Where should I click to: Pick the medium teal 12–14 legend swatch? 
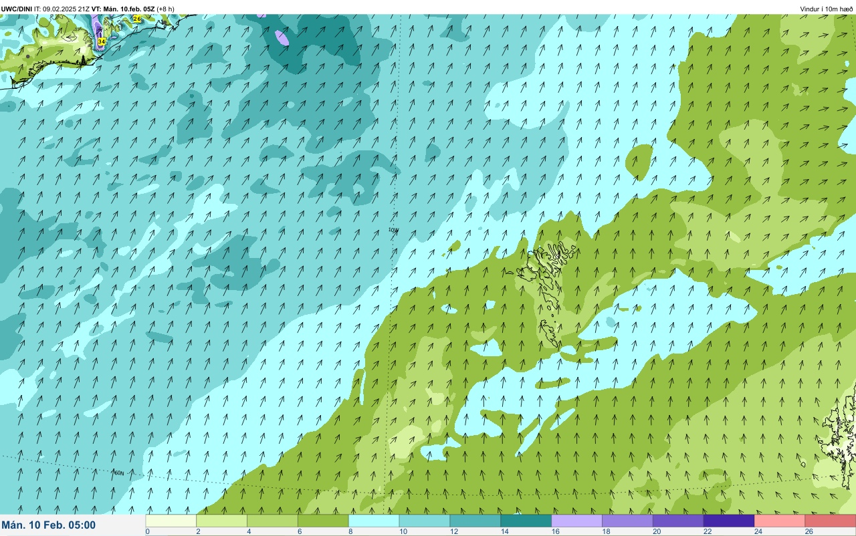tap(476, 521)
